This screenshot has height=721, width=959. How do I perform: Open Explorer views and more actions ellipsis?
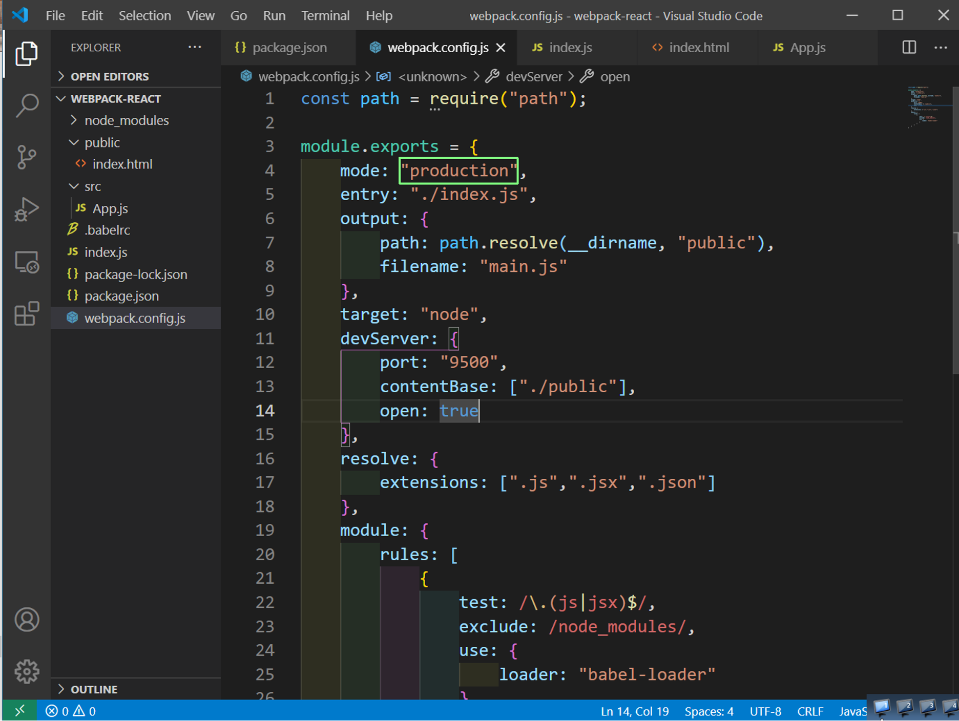click(x=195, y=47)
